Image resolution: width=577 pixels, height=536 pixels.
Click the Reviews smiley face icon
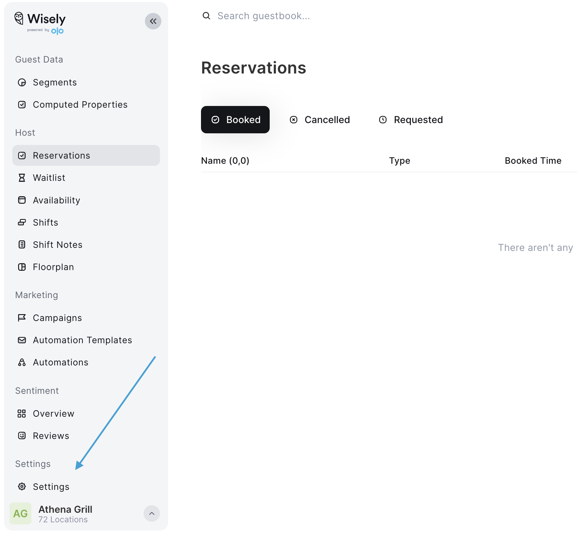click(22, 435)
